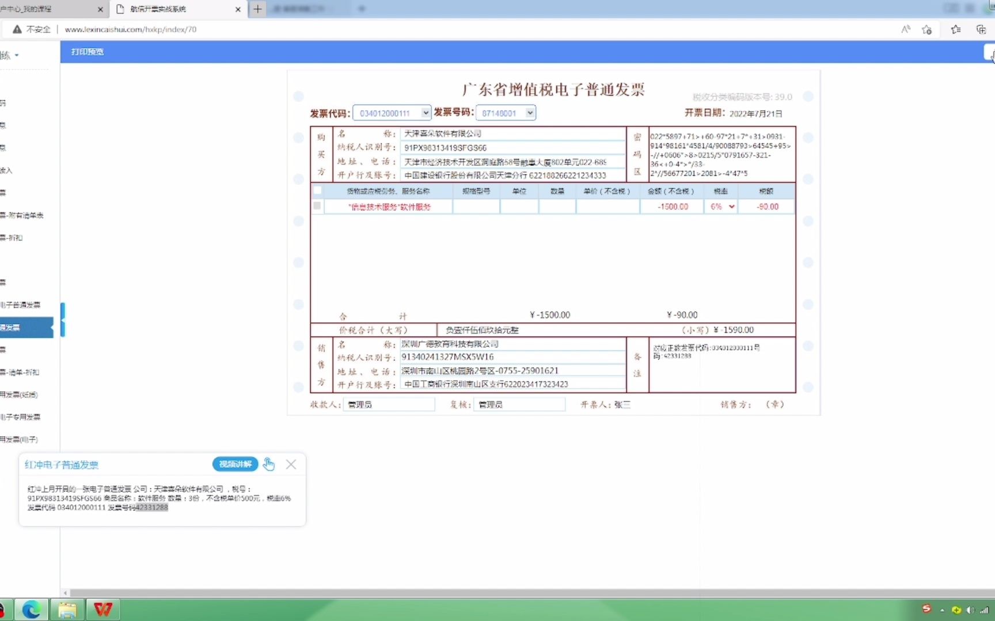Open the collections icon in browser toolbar
This screenshot has width=995, height=621.
pyautogui.click(x=981, y=29)
